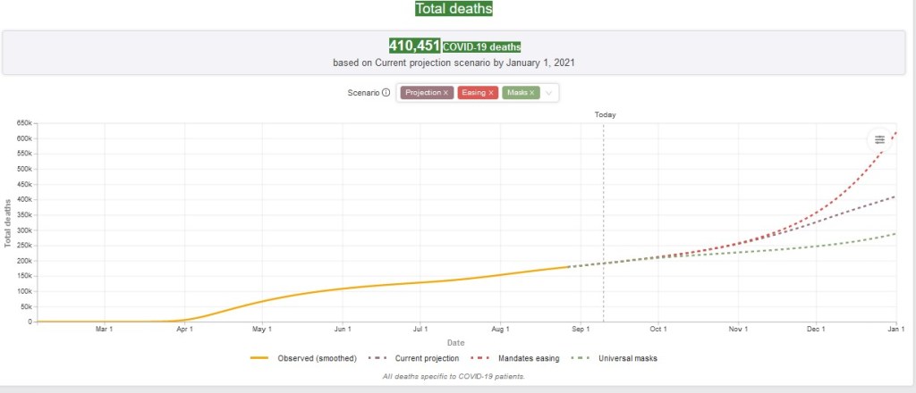The height and width of the screenshot is (393, 916).
Task: Click the Today marker label
Action: pyautogui.click(x=606, y=115)
